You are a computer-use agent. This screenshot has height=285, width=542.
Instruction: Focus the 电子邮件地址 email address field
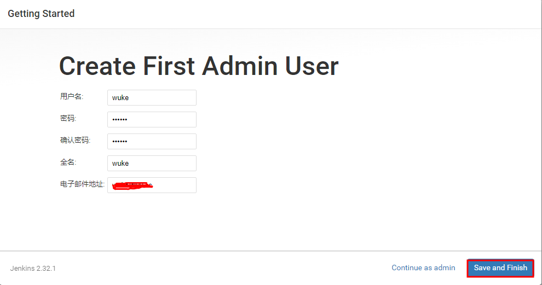coord(152,185)
